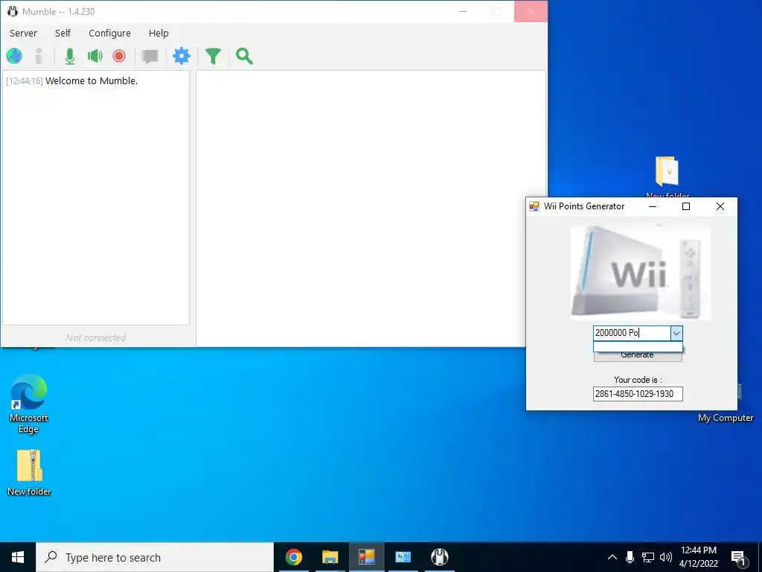Toggle the channel filter funnel icon

[x=213, y=57]
